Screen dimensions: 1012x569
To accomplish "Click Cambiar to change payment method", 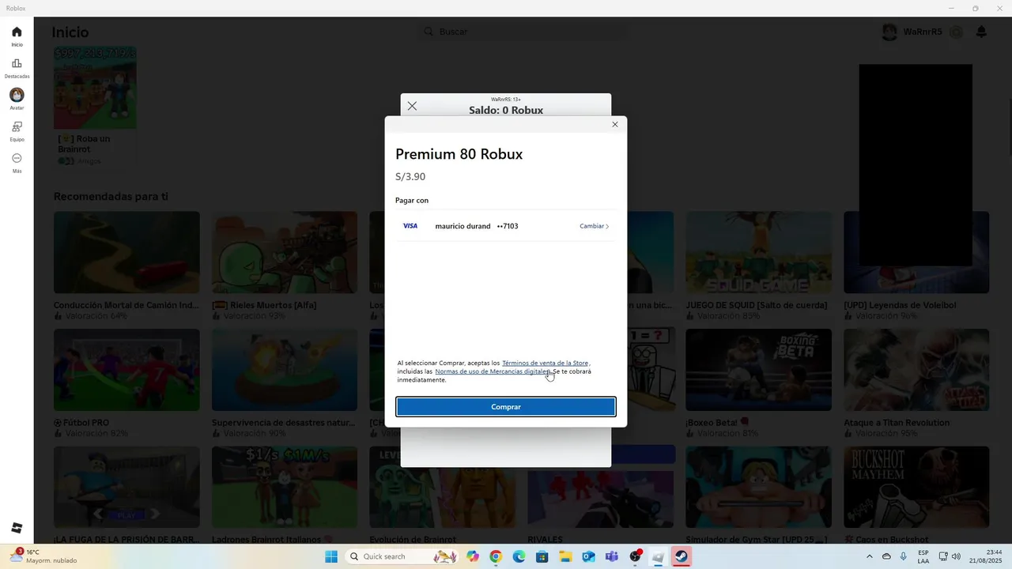I will (594, 226).
